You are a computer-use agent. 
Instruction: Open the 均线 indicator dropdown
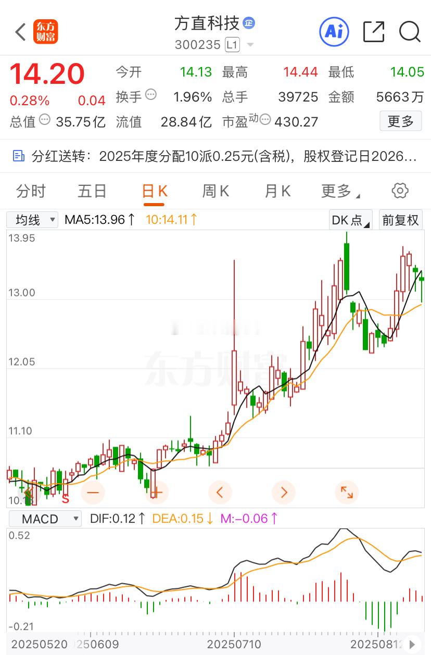click(32, 220)
